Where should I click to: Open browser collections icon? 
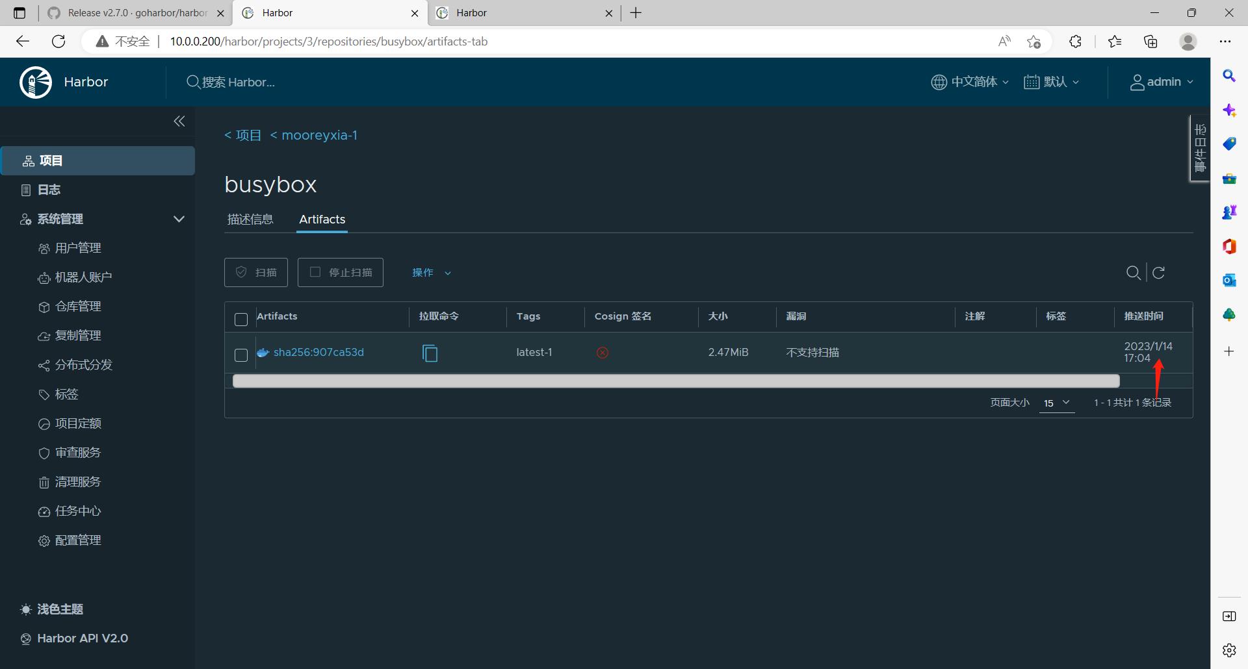(x=1150, y=42)
